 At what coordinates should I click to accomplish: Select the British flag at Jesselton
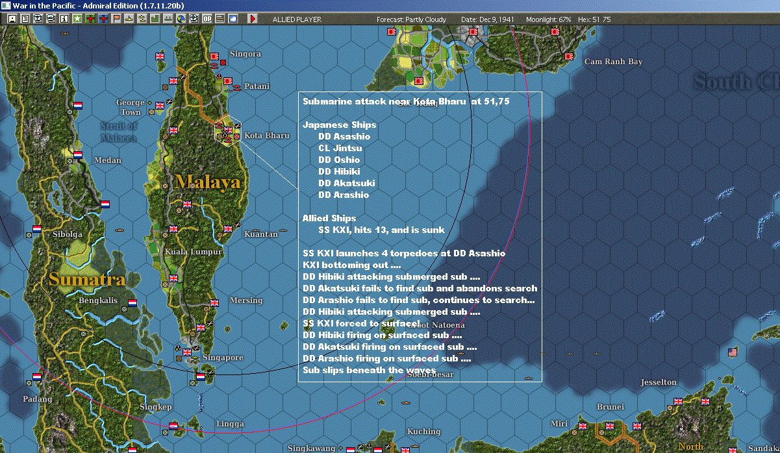678,401
